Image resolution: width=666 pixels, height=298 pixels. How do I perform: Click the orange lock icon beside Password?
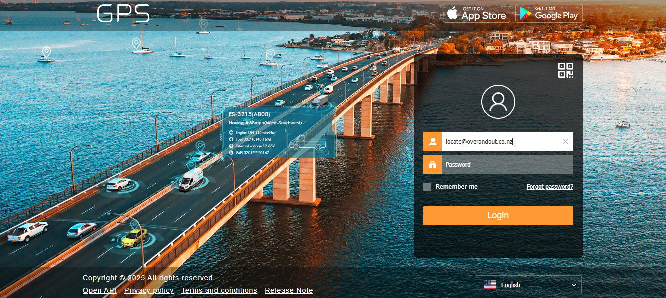pos(432,164)
